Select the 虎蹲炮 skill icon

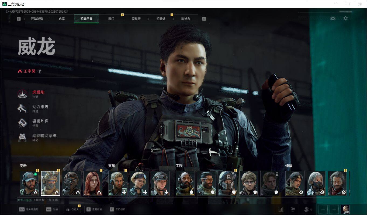pos(22,94)
